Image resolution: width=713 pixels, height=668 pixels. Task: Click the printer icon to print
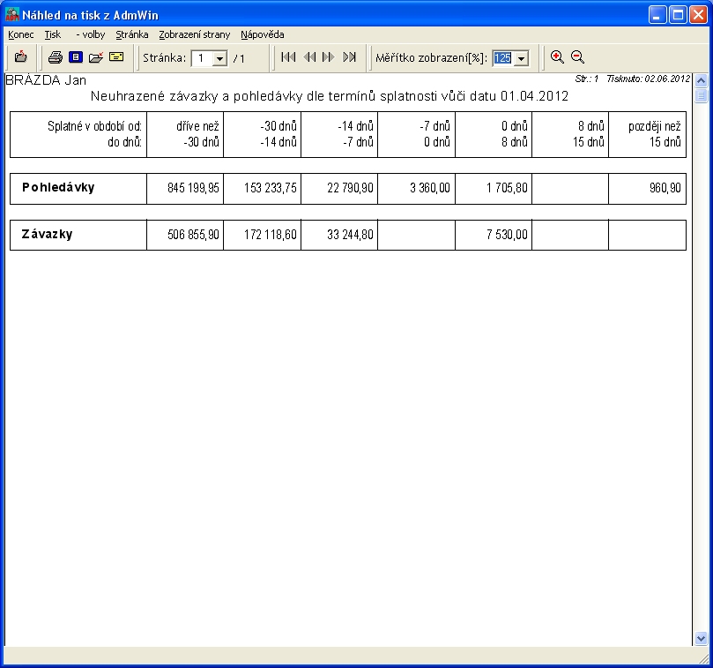tap(56, 57)
